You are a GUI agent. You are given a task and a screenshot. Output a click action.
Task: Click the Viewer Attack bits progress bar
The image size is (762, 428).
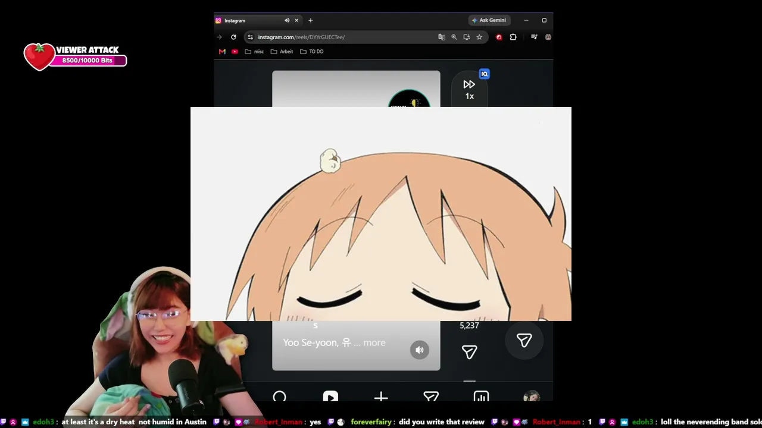point(88,61)
